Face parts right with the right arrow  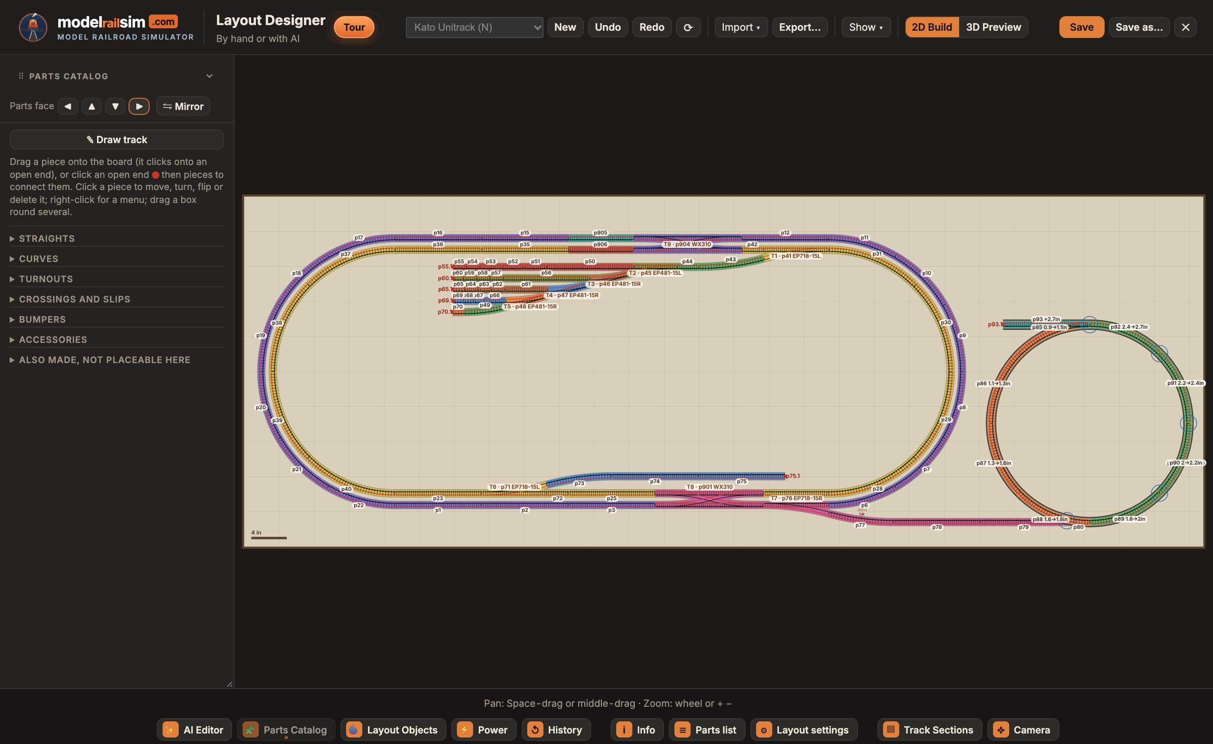point(139,106)
